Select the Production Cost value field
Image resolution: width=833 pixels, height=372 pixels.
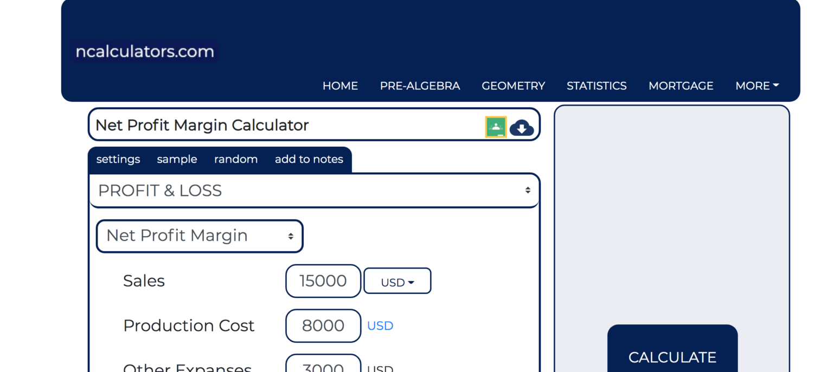(x=323, y=325)
